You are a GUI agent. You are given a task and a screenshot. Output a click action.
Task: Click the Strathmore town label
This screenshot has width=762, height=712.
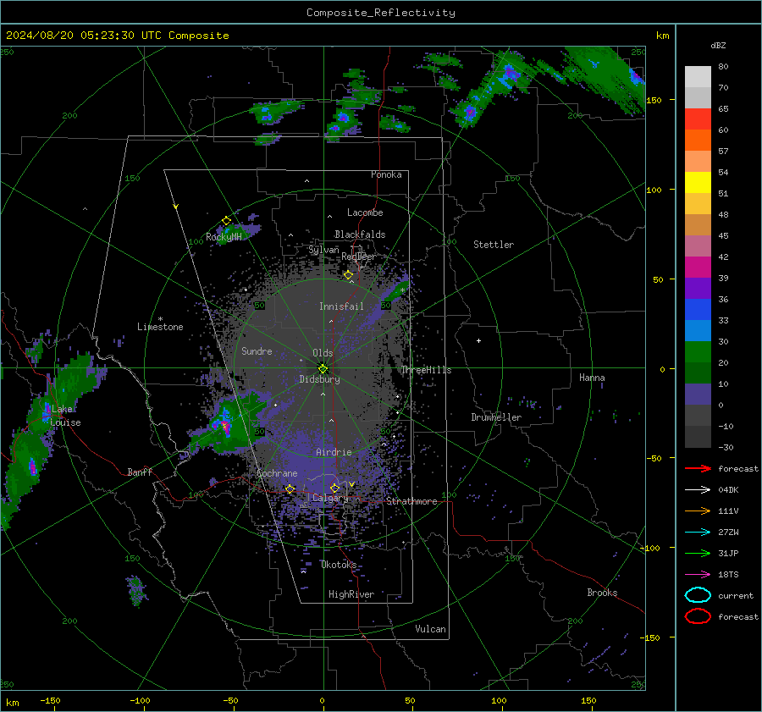(x=411, y=501)
